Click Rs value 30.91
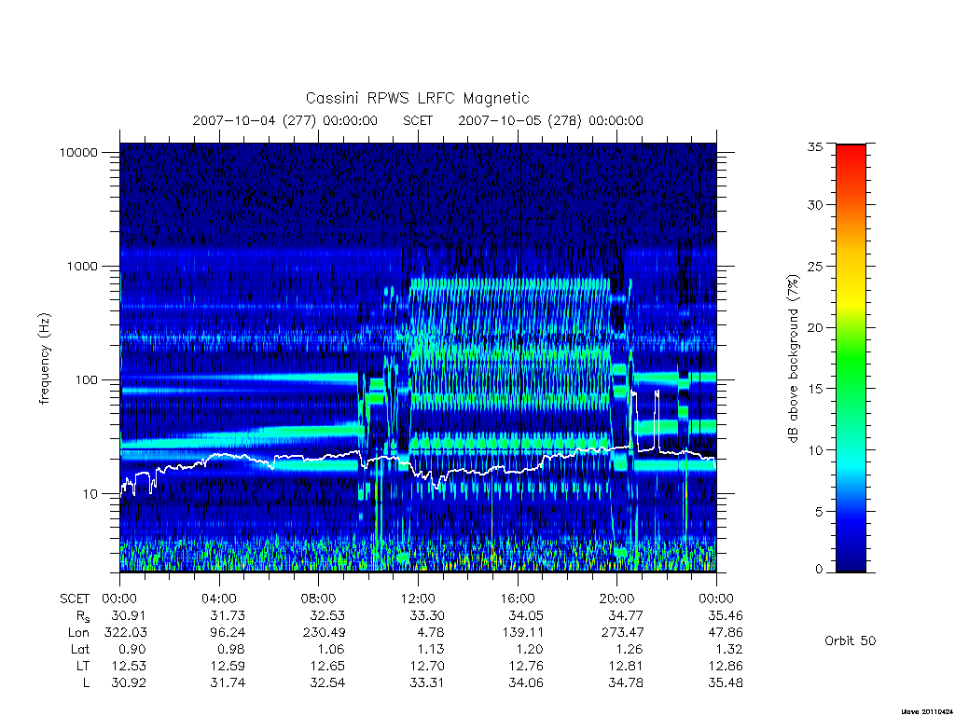The image size is (955, 716). (128, 615)
